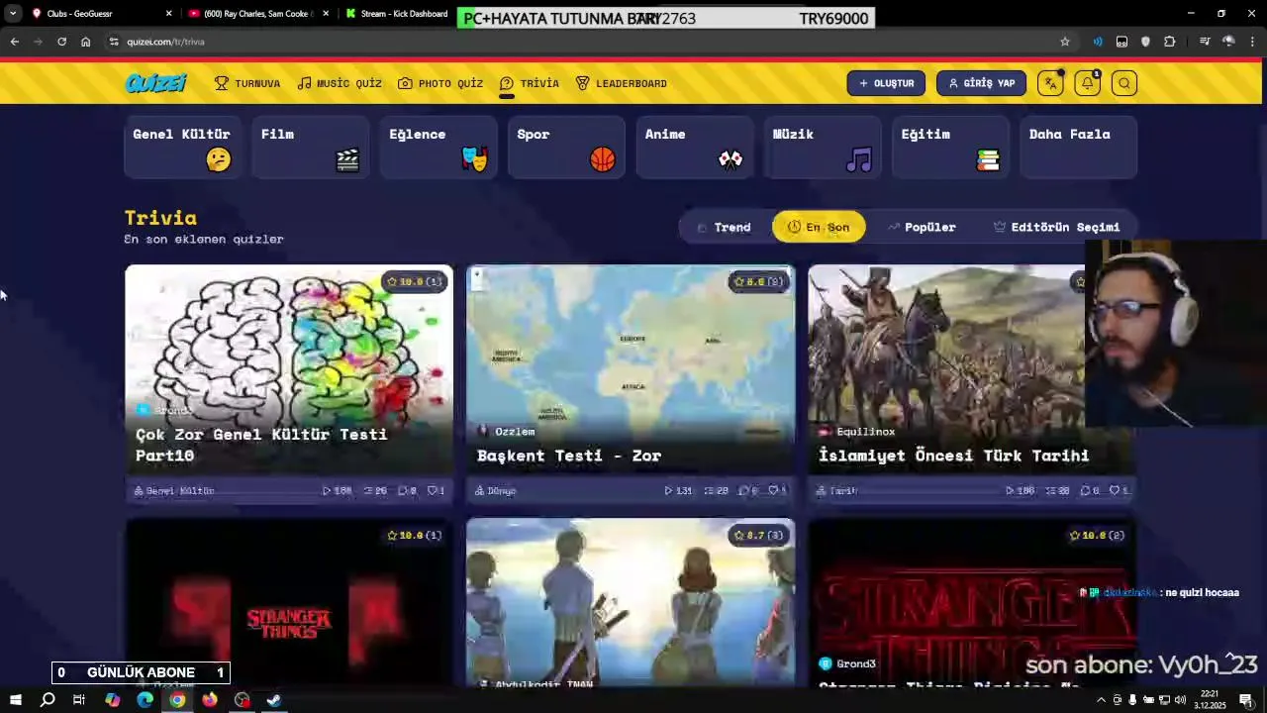
Task: Select the Trivia nav item
Action: (530, 83)
